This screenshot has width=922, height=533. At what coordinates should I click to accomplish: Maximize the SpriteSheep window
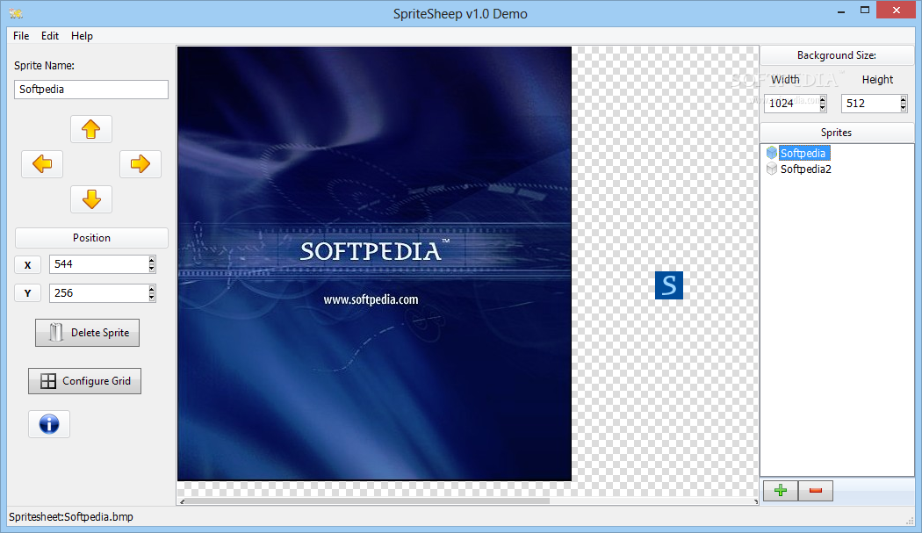864,11
